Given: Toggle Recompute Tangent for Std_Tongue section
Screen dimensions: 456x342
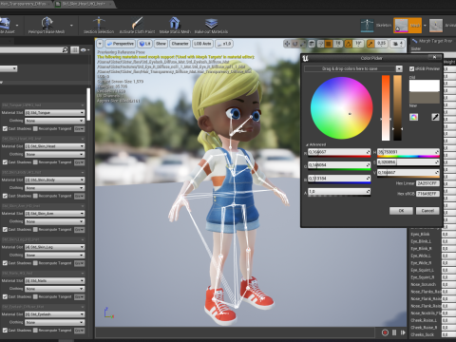Looking at the screenshot, I should [x=35, y=129].
